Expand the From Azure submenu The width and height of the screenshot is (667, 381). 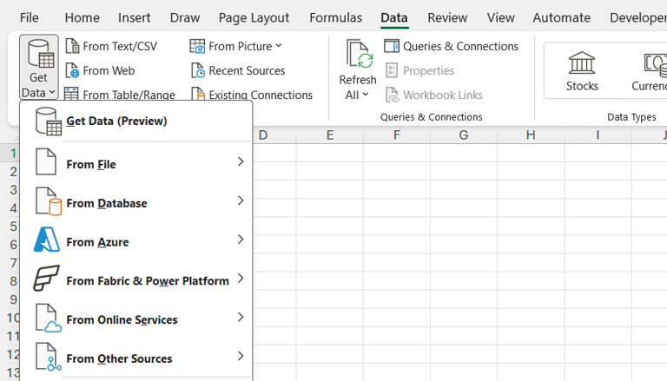click(x=136, y=241)
